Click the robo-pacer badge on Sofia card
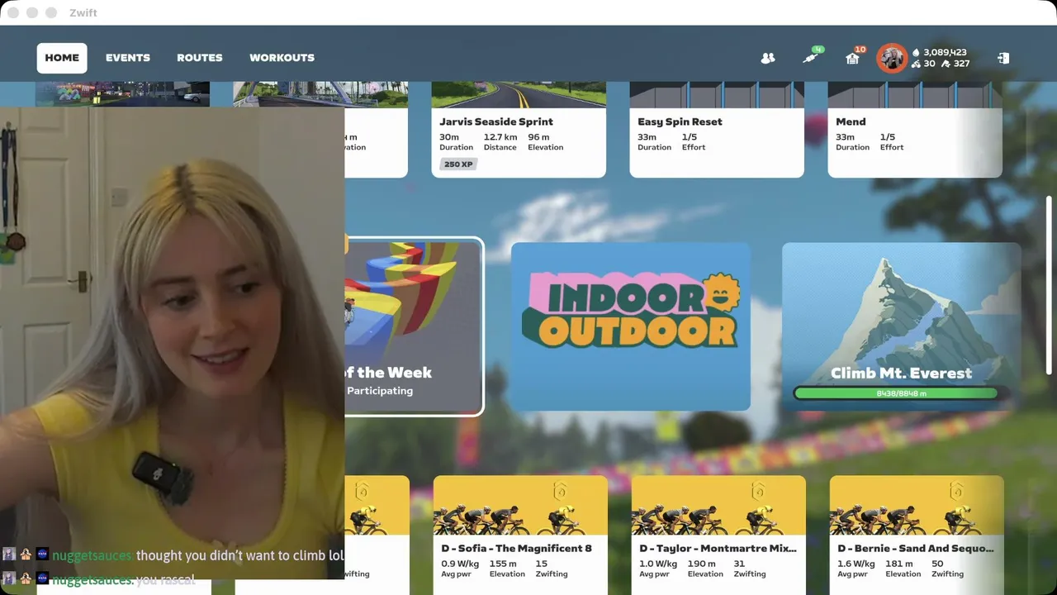Image resolution: width=1057 pixels, height=595 pixels. [x=560, y=491]
